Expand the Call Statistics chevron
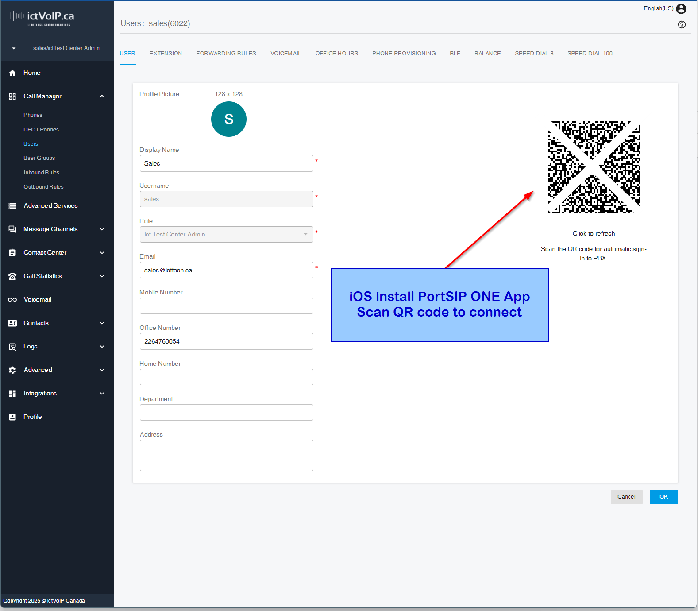This screenshot has width=698, height=611. coord(102,276)
